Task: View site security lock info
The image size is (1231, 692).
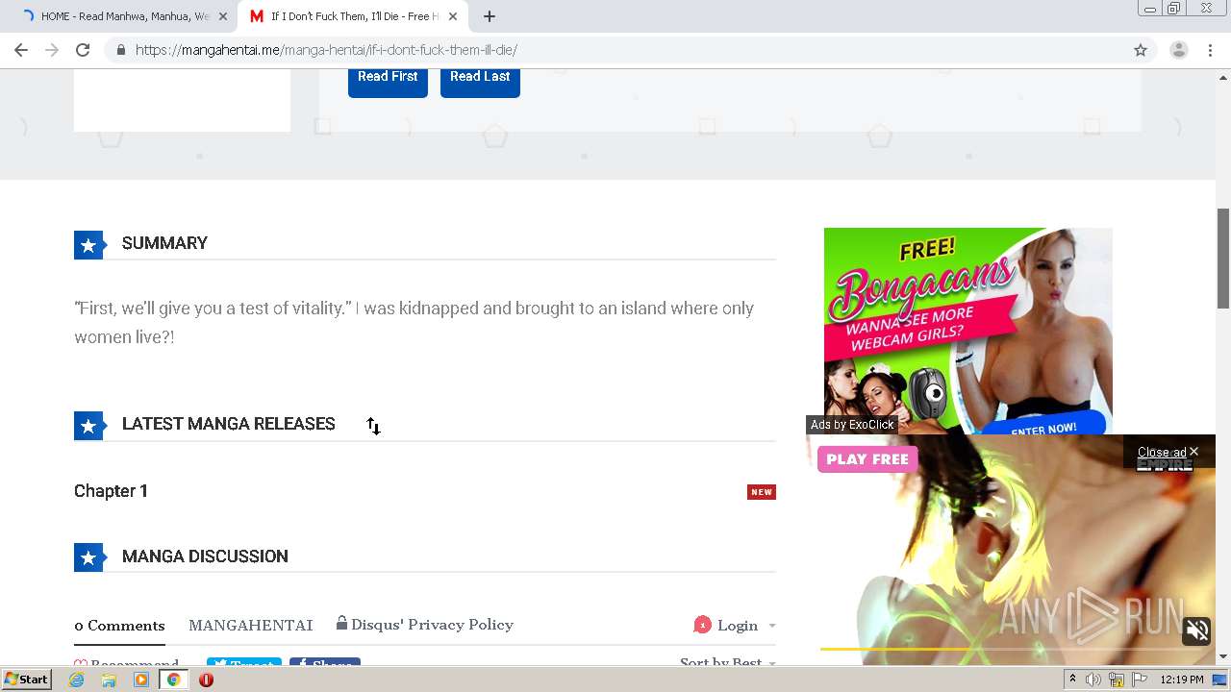Action: [x=120, y=50]
